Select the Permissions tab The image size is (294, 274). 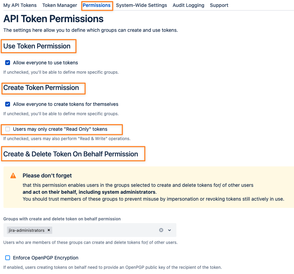pos(97,5)
